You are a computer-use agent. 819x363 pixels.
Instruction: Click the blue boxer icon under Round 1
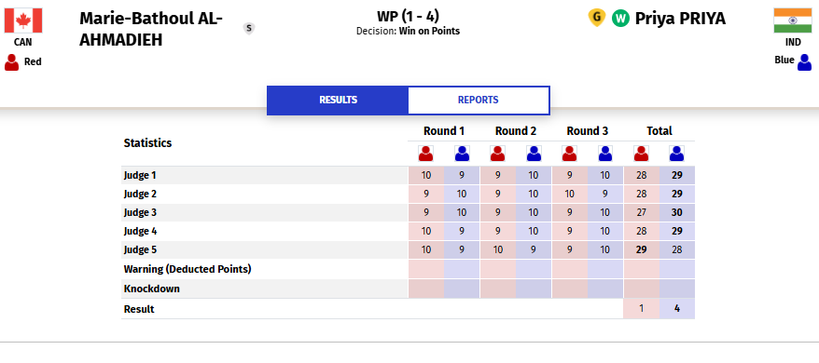(x=462, y=154)
